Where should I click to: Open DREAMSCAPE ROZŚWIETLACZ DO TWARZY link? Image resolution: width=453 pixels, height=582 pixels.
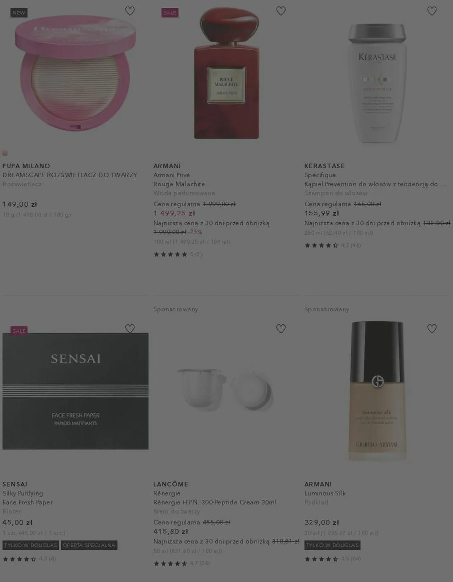[x=70, y=175]
